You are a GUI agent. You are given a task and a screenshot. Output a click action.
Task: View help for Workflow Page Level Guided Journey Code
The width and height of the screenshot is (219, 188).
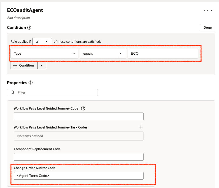pos(83,108)
